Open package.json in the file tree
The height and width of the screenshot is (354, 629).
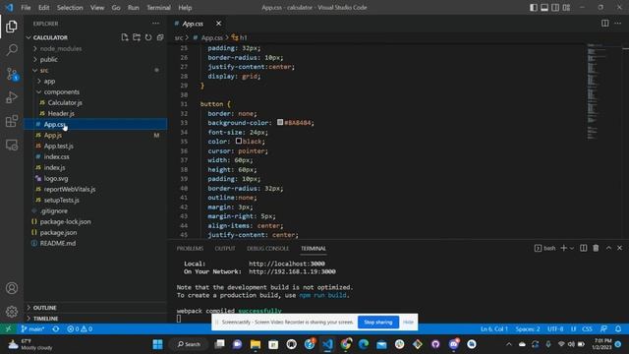(58, 232)
